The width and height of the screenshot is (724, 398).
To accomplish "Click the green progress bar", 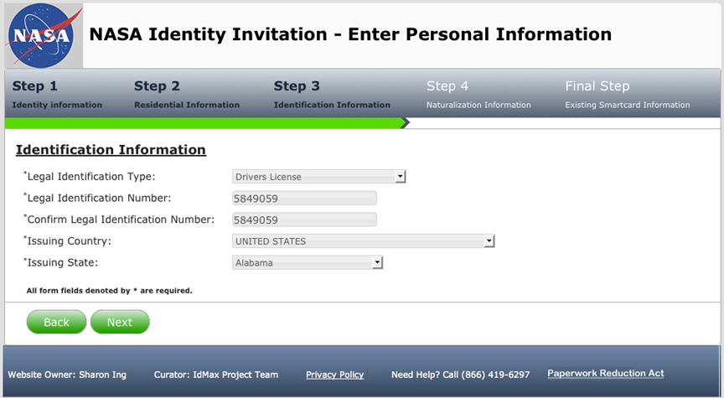I will pyautogui.click(x=204, y=123).
